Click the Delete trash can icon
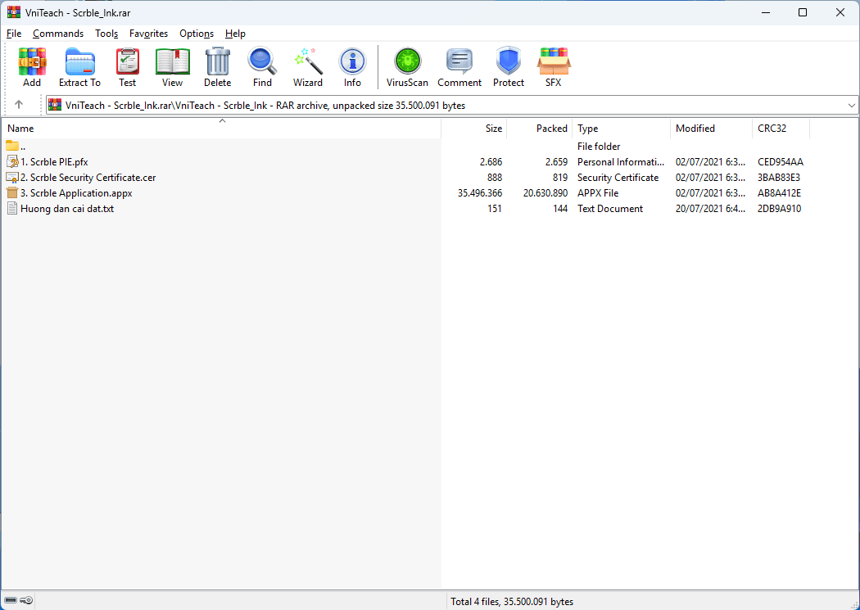The height and width of the screenshot is (610, 860). point(217,67)
